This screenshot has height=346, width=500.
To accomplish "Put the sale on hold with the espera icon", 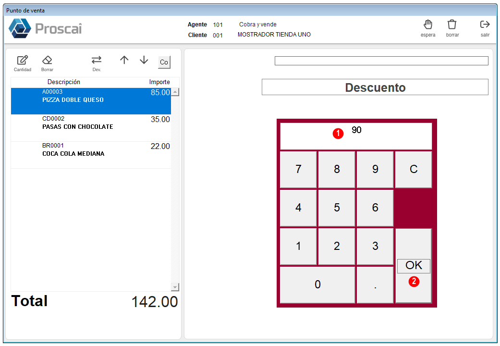I will (x=427, y=25).
